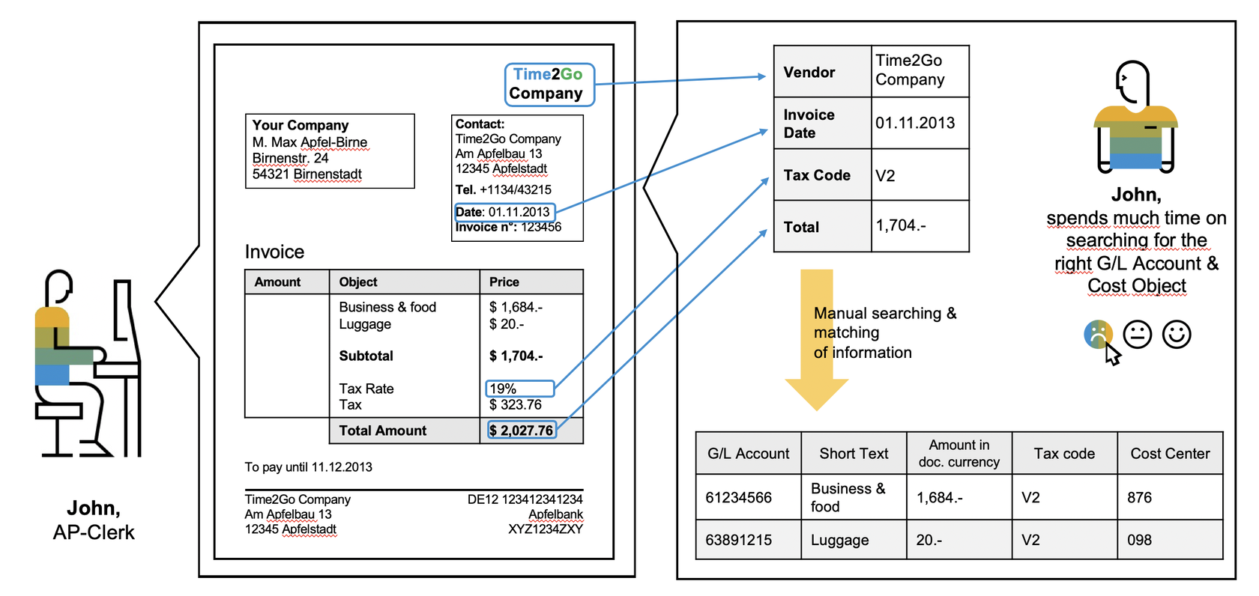Click the Tax code column header
The image size is (1259, 596).
[1065, 453]
